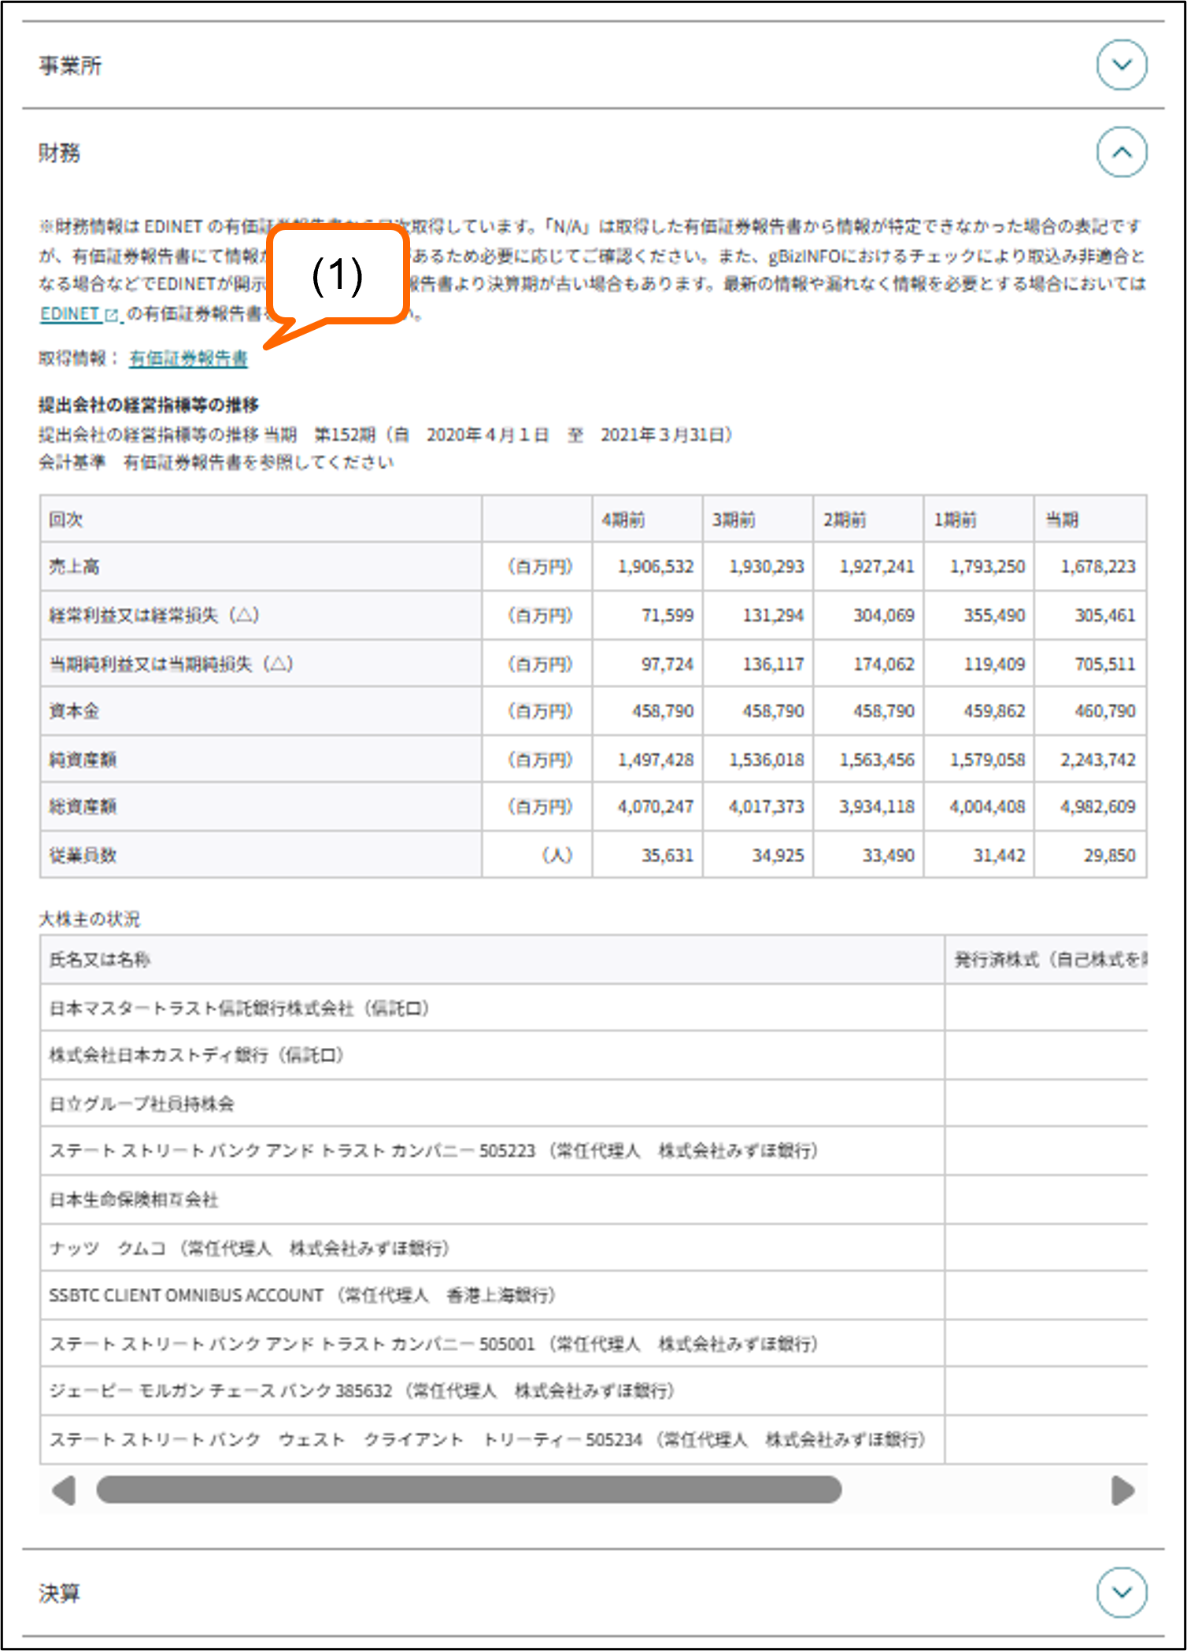This screenshot has height=1651, width=1187.
Task: Click the net income value 705,511
Action: point(1105,664)
